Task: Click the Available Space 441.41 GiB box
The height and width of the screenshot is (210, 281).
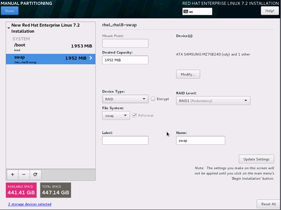Action: 21,190
